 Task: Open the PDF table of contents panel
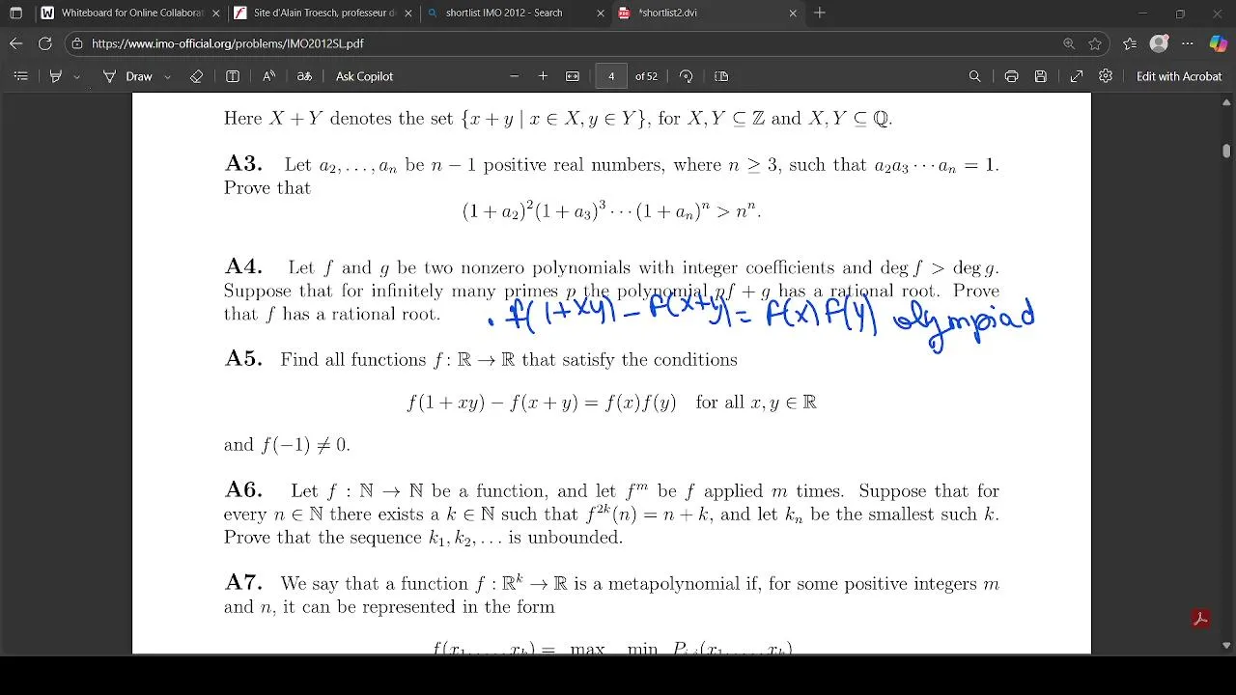pyautogui.click(x=20, y=76)
